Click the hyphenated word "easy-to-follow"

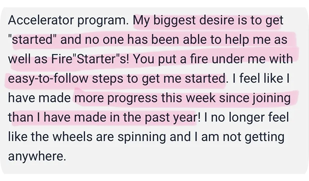[48, 78]
